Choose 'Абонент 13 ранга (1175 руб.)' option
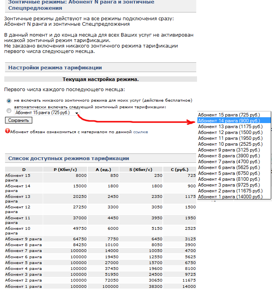272x296 pixels. tap(234, 127)
